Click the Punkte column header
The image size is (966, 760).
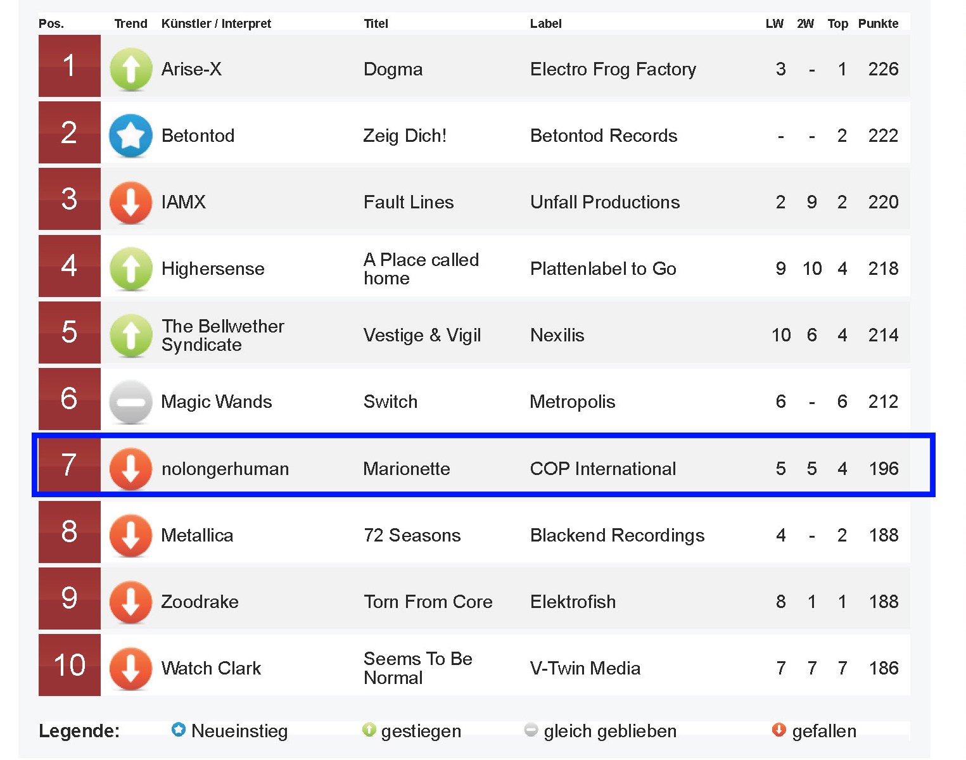(878, 23)
